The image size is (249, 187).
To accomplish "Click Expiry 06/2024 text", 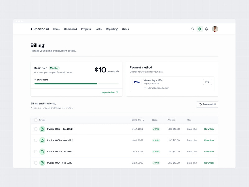I will pos(152,84).
